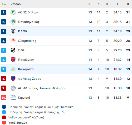Open the ΠΑΟΚ team name link
The image size is (132, 125).
[23, 31]
